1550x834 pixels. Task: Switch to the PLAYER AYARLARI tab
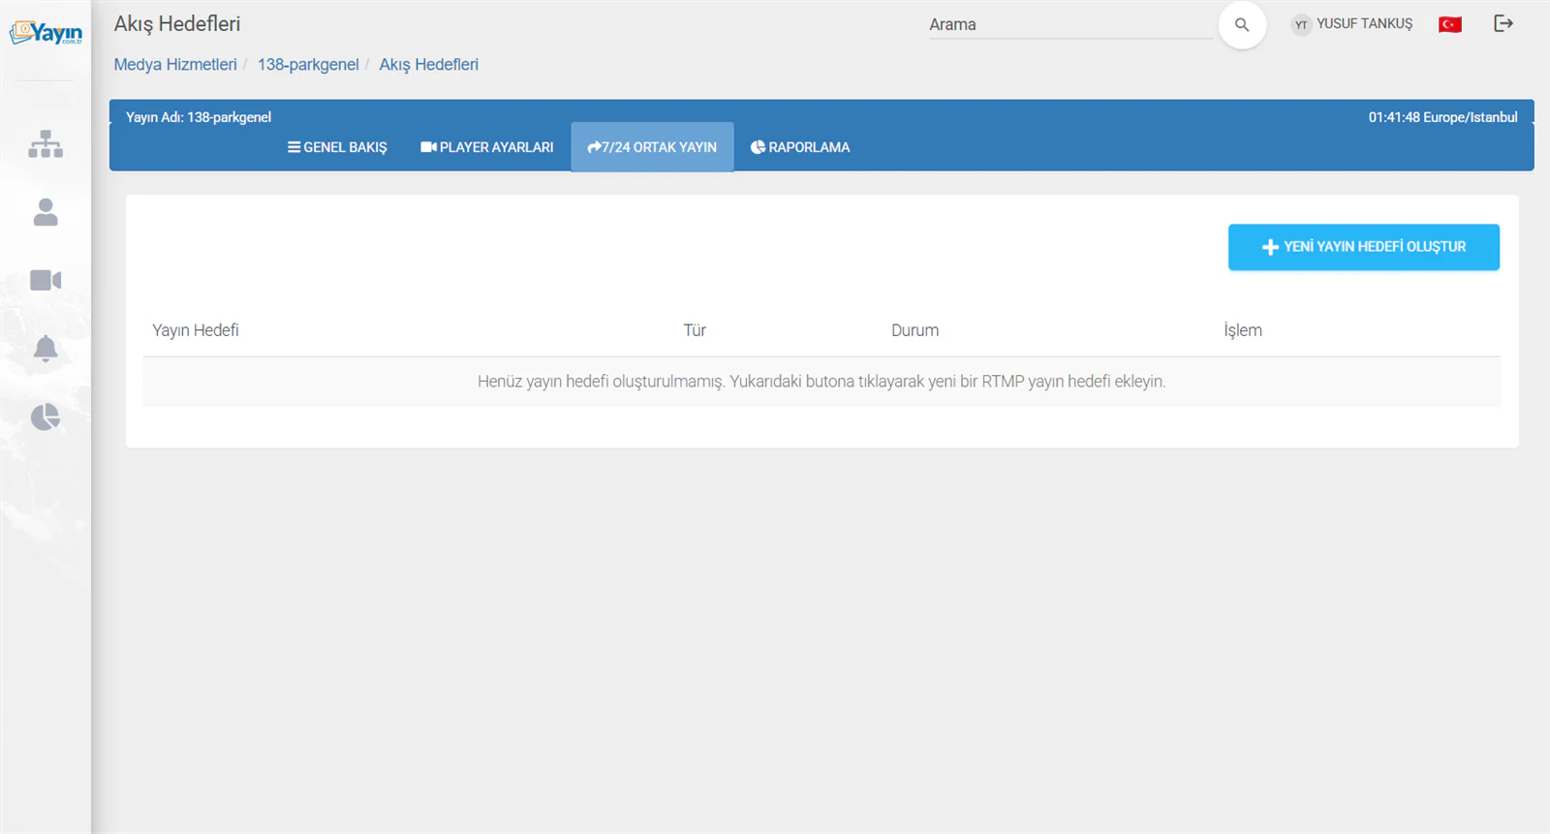tap(487, 147)
